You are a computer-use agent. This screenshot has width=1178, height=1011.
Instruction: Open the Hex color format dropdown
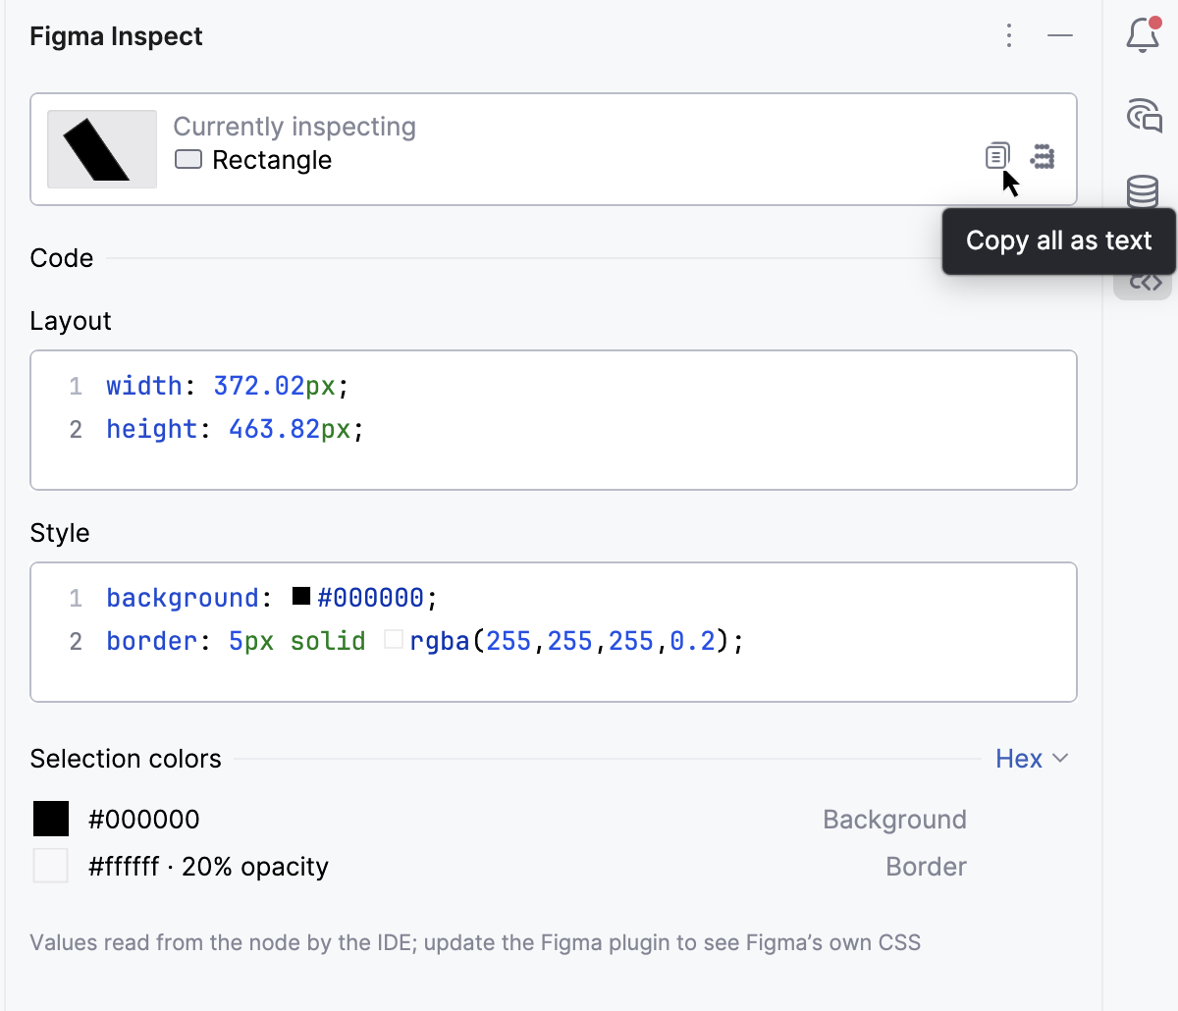(x=1032, y=759)
